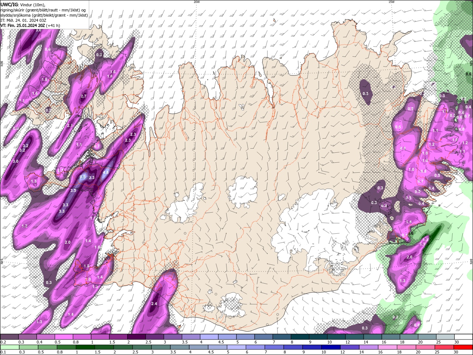473x355 pixels.
Task: Click the dark navy swatch between 10 and 12 in the rain legend
Action: click(x=330, y=347)
